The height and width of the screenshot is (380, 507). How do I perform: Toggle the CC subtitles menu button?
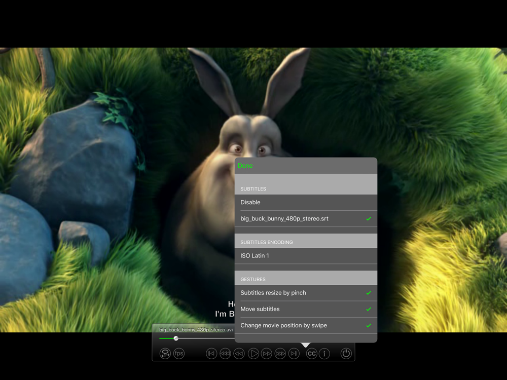pos(312,354)
